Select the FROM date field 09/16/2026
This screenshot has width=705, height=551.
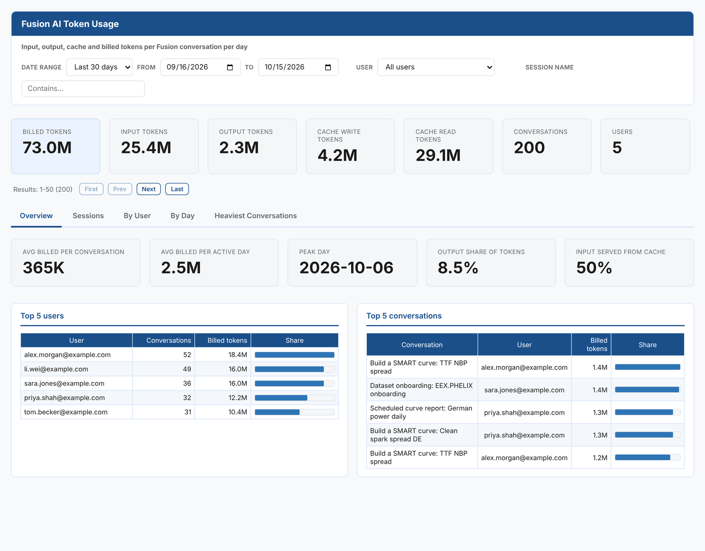(x=200, y=67)
